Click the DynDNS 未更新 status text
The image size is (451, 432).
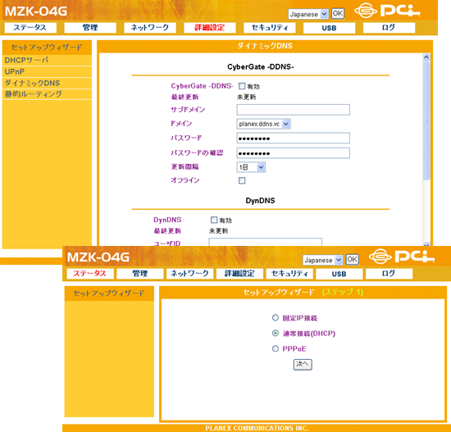pos(219,230)
